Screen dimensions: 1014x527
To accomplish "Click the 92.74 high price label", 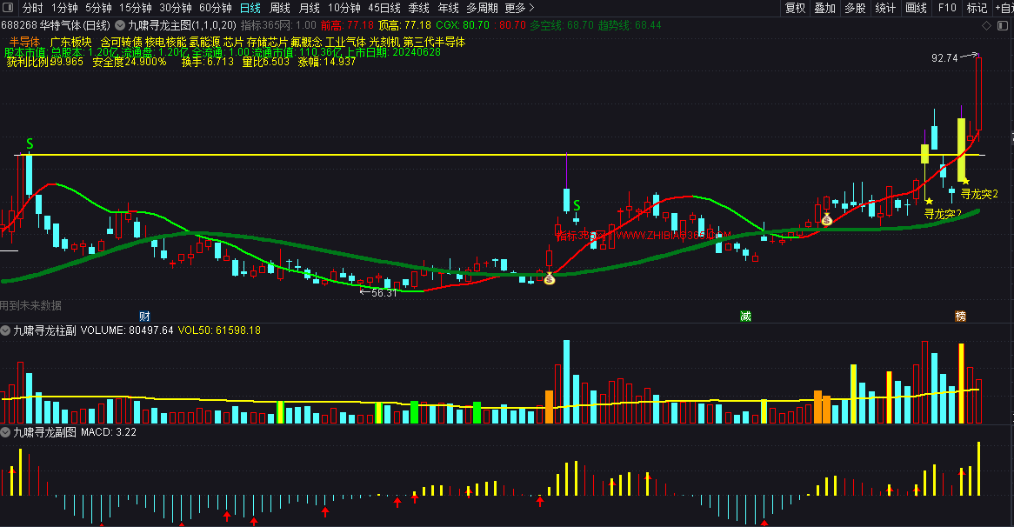I will (x=944, y=58).
